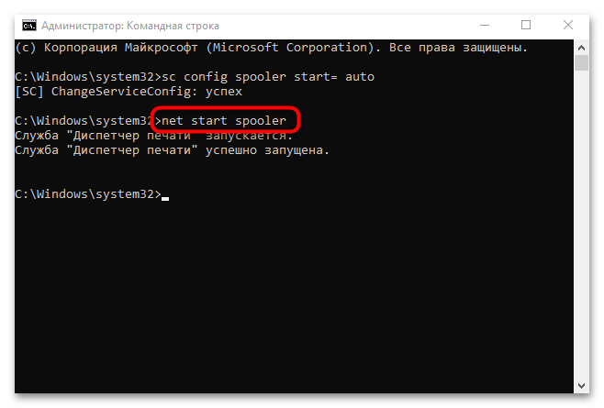This screenshot has width=604, height=408.
Task: Click the blinking cursor at the last prompt
Action: coord(165,195)
